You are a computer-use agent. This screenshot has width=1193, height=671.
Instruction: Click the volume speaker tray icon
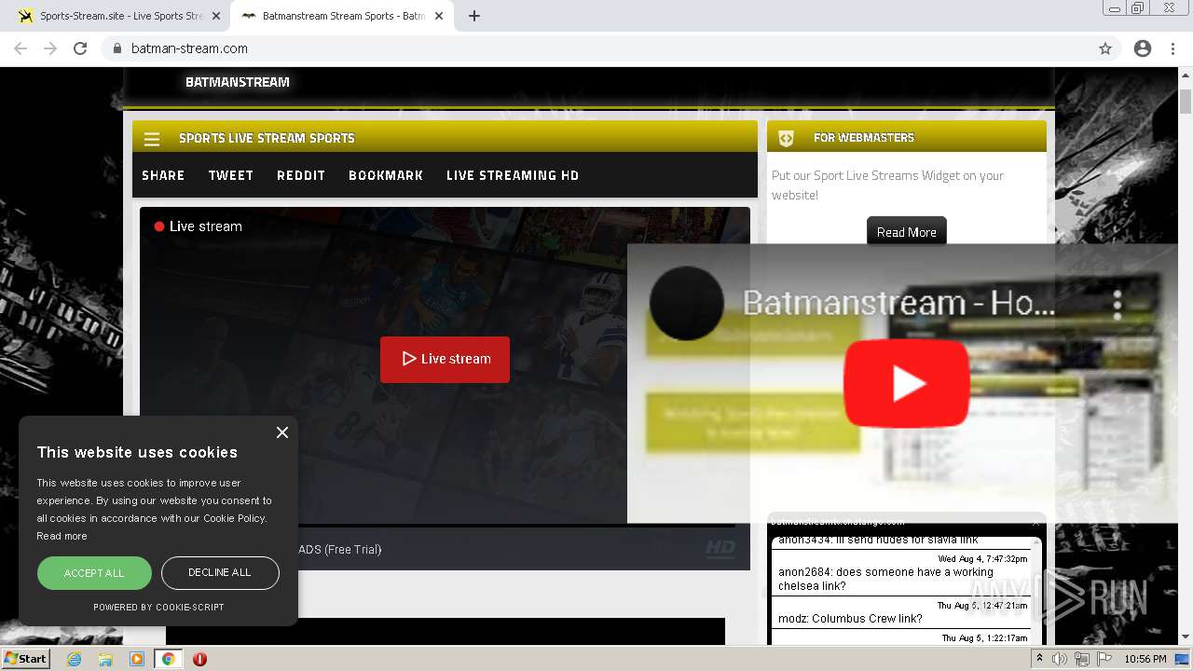1060,659
